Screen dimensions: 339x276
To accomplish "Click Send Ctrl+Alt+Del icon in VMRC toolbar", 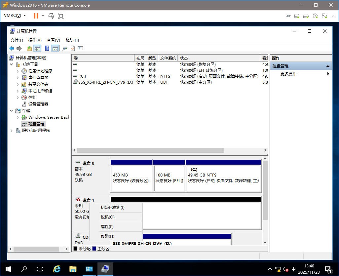I will click(51, 16).
